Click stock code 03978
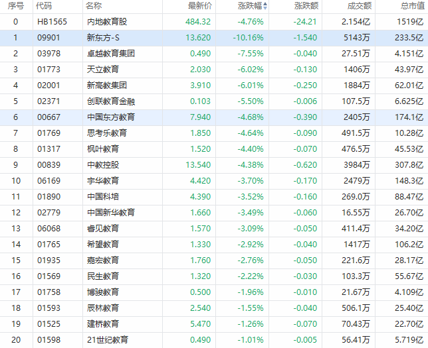428x348 pixels. coord(49,54)
